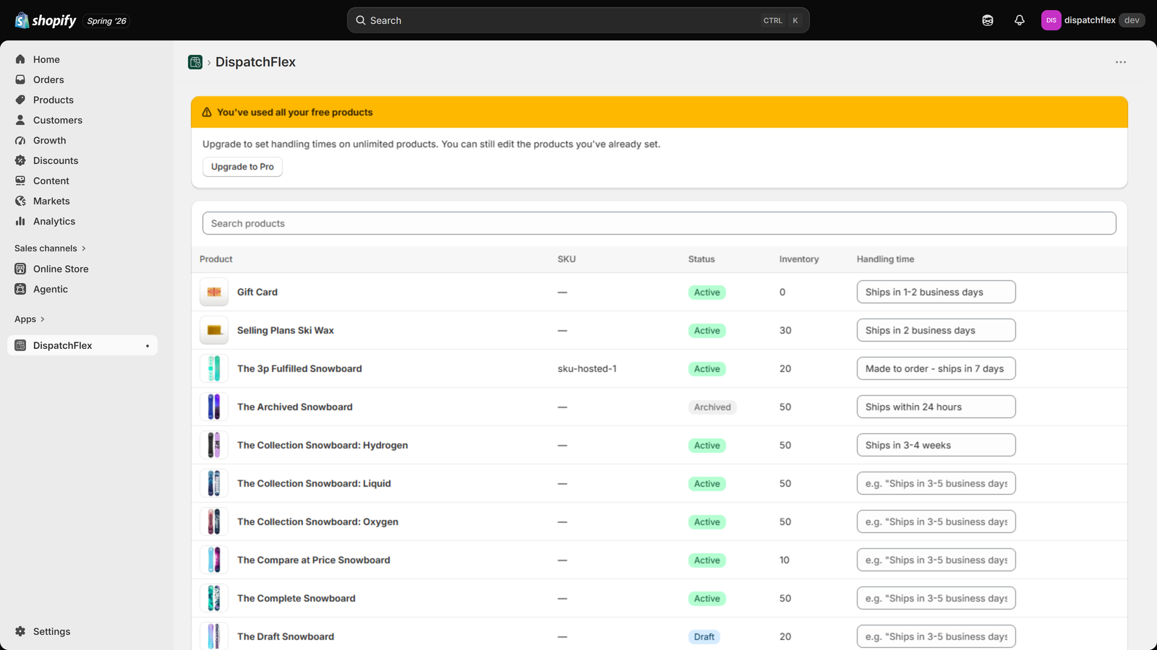Screen dimensions: 1157x650
Task: Edit Collection Snowboard: Hydrogen handling time
Action: point(936,445)
